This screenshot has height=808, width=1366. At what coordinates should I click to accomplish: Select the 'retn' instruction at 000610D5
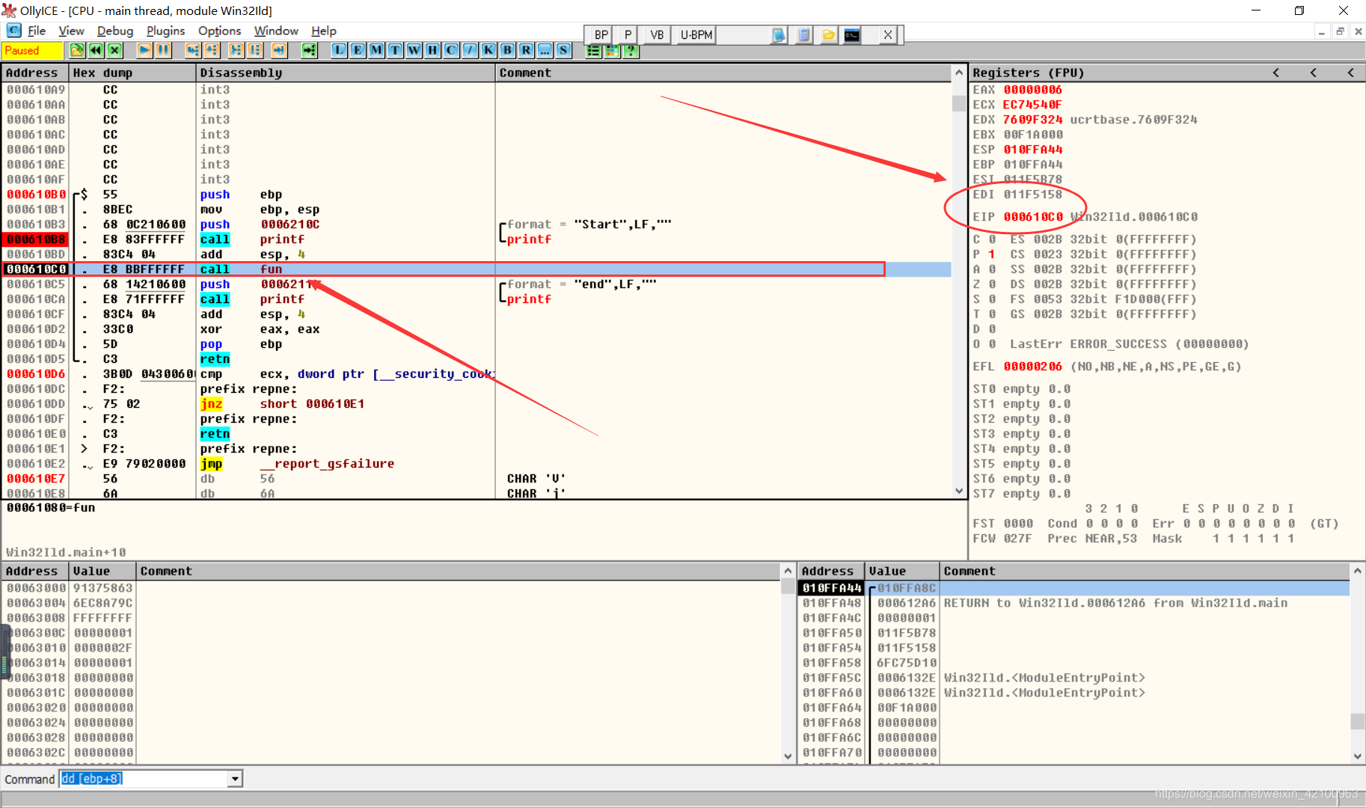477,359
